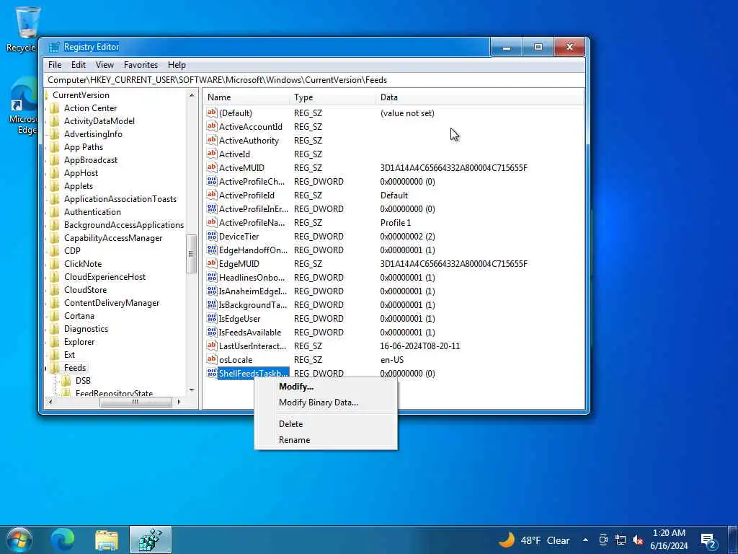Image resolution: width=738 pixels, height=554 pixels.
Task: Click the (Default) string value icon
Action: click(x=212, y=113)
